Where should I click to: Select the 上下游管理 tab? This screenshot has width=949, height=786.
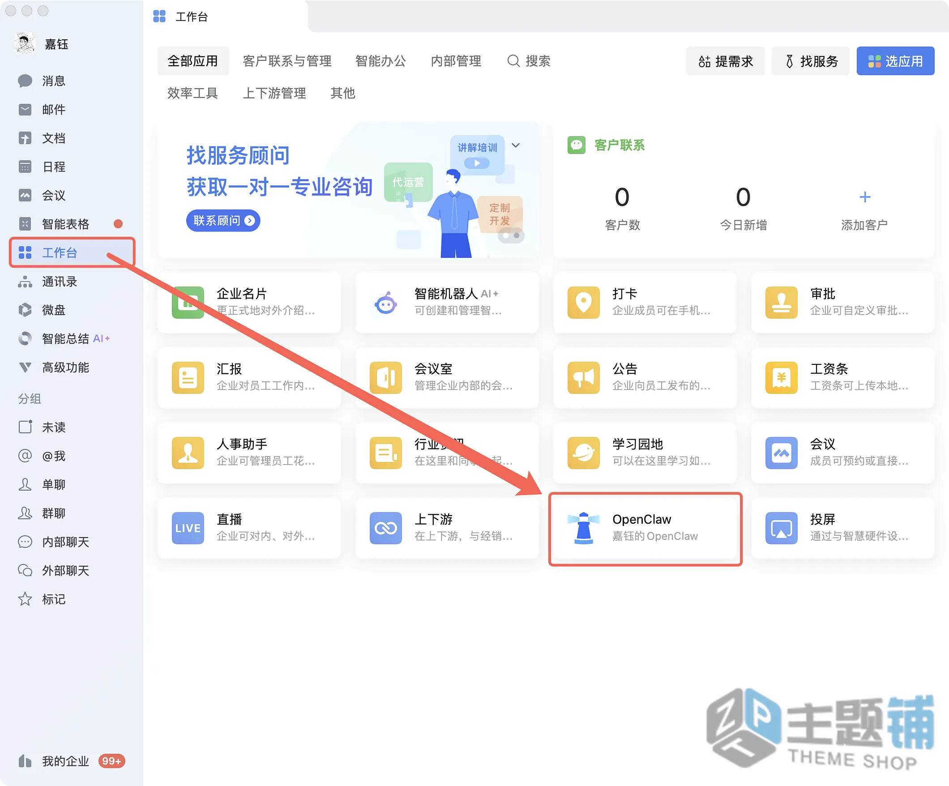point(274,93)
